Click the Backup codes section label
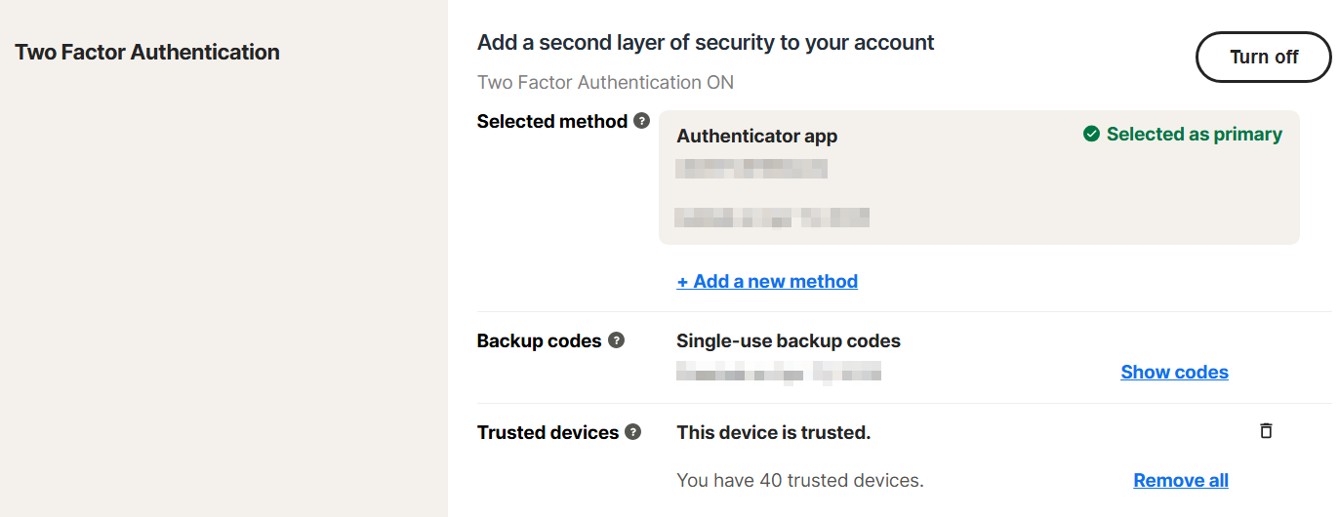This screenshot has height=517, width=1339. point(539,340)
